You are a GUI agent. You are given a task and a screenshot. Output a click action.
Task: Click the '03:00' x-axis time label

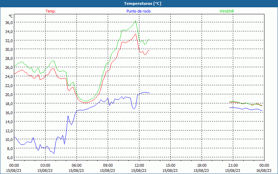pos(45,166)
